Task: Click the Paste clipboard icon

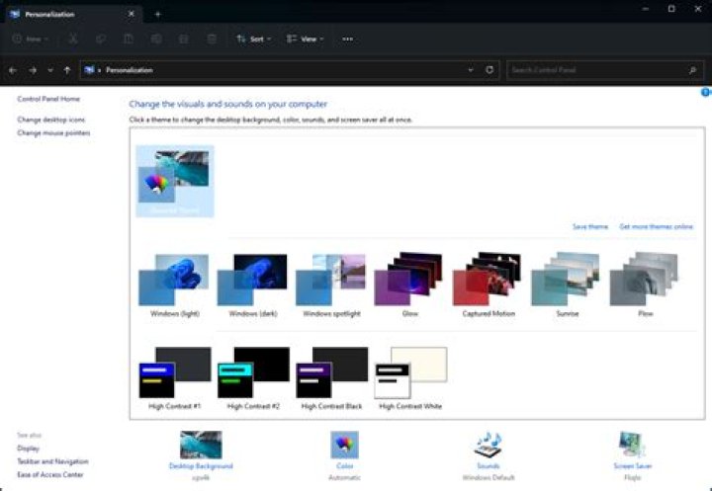Action: tap(129, 40)
